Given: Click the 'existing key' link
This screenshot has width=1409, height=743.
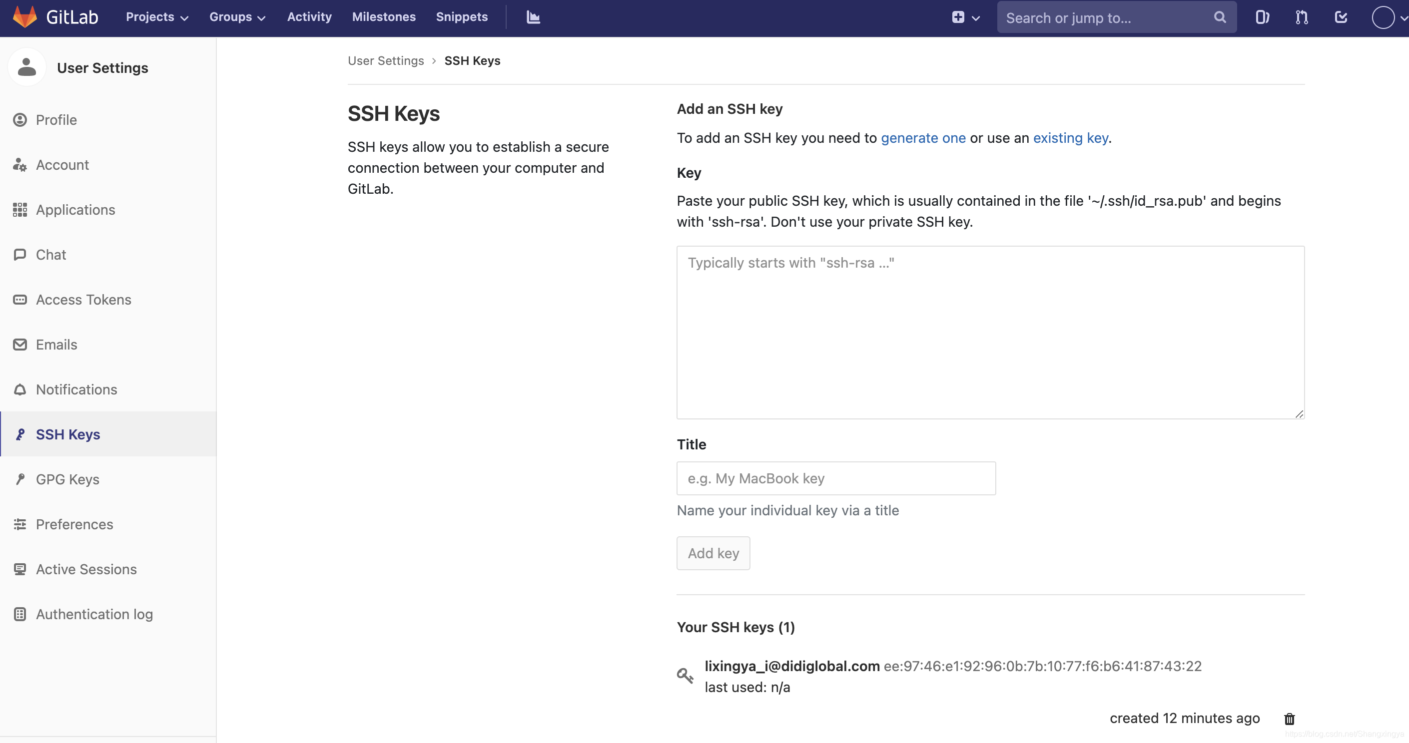Looking at the screenshot, I should [1070, 138].
